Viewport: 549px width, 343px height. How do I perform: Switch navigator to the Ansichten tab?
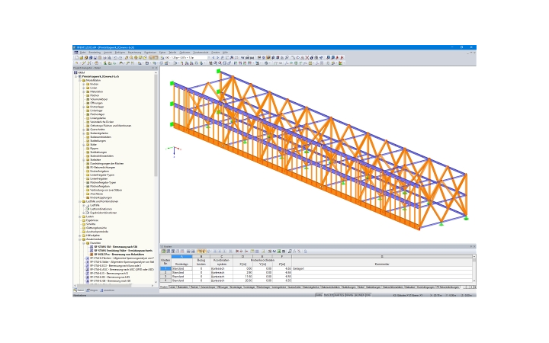108,290
